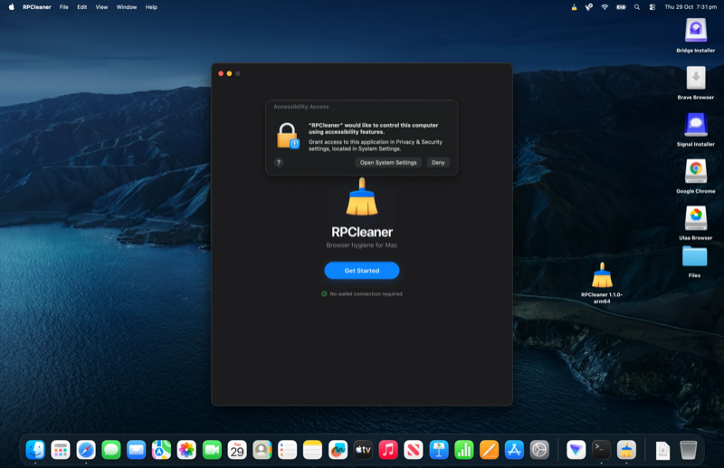
Task: Open System Settings from the Dock
Action: coord(539,450)
